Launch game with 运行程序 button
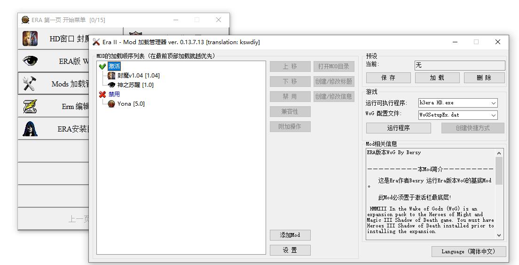Screen dimensions: 519x265 [x=399, y=128]
